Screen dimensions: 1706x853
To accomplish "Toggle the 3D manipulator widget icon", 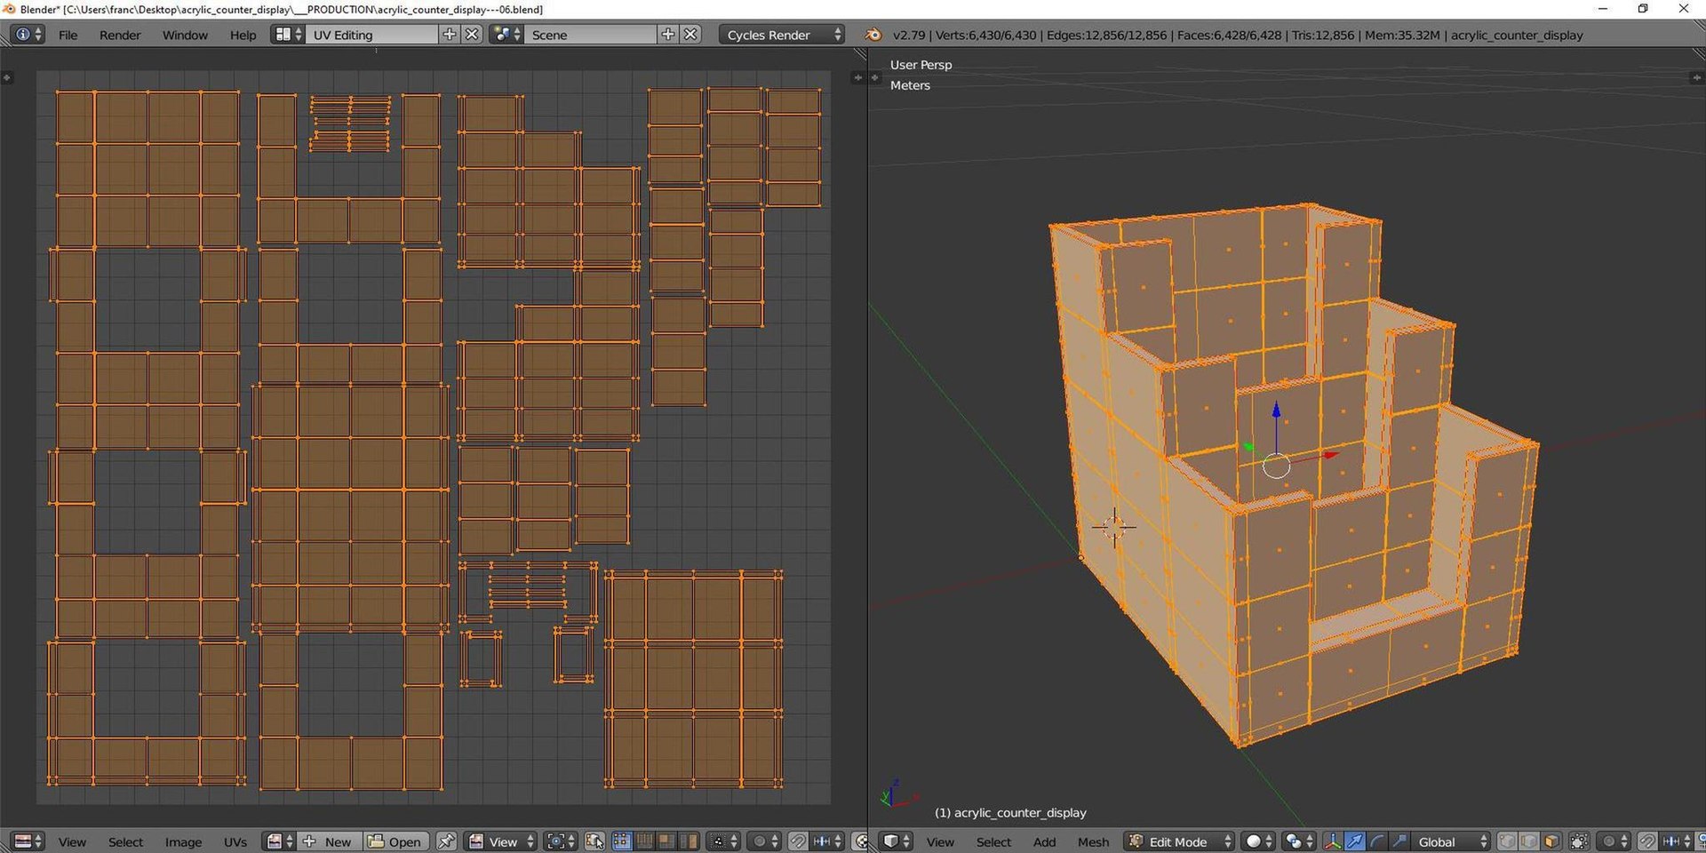I will click(x=1333, y=841).
